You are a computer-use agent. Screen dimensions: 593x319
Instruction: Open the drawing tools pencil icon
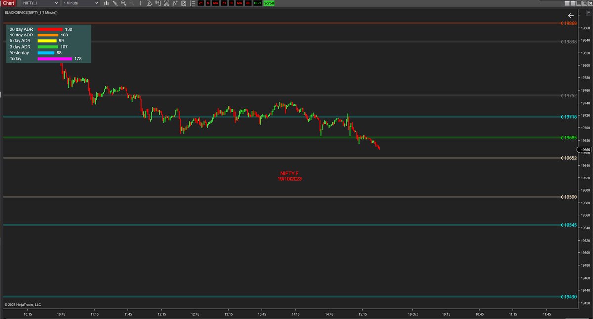pyautogui.click(x=115, y=3)
